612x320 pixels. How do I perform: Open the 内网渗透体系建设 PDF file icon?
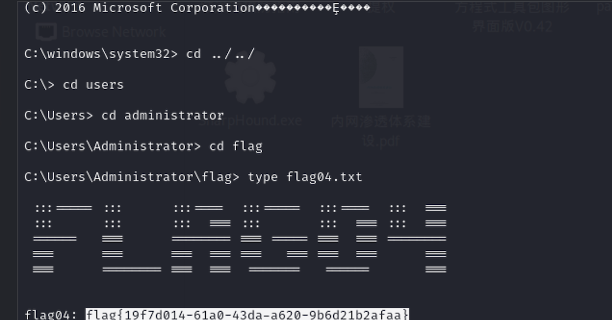click(381, 77)
